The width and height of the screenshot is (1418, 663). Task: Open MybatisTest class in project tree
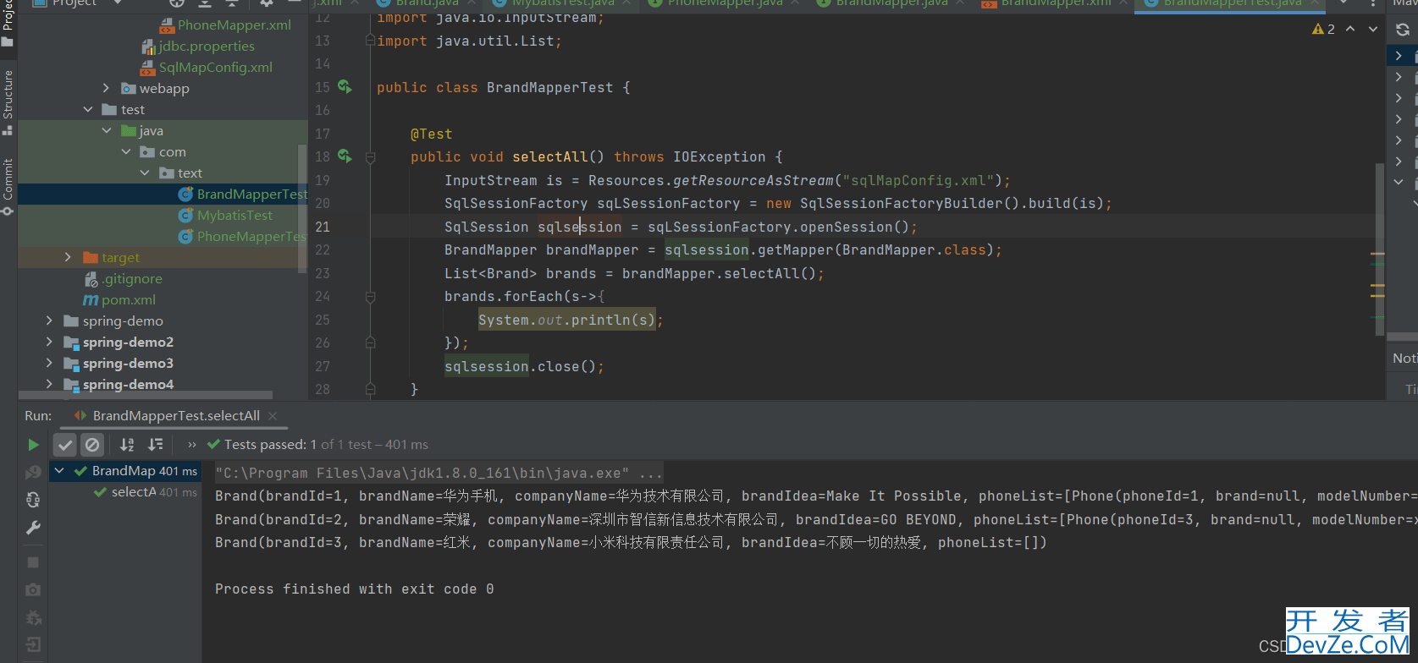226,216
